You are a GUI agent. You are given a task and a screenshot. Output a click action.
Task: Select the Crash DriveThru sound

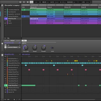[13, 85]
